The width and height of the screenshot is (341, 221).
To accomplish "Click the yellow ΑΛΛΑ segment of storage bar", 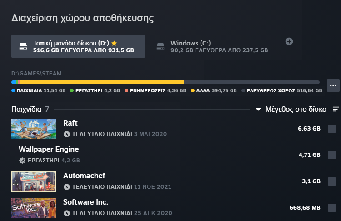I will click(x=101, y=82).
